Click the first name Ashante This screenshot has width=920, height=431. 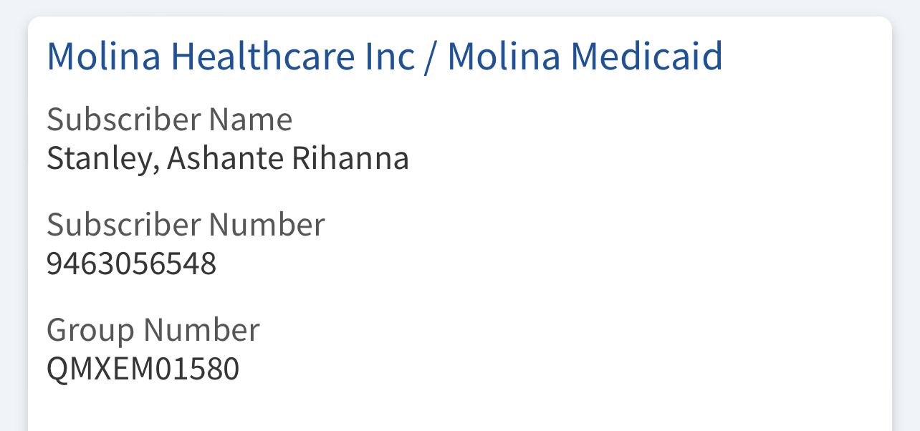coord(224,158)
